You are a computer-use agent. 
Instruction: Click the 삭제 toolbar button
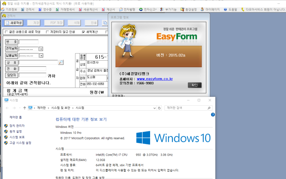click(74, 23)
